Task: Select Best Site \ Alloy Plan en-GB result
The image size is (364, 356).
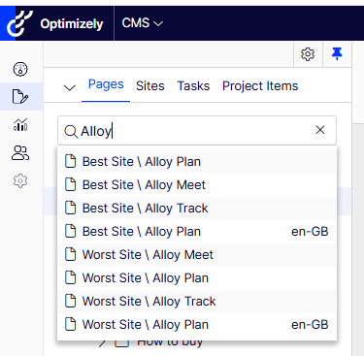Action: (197, 232)
